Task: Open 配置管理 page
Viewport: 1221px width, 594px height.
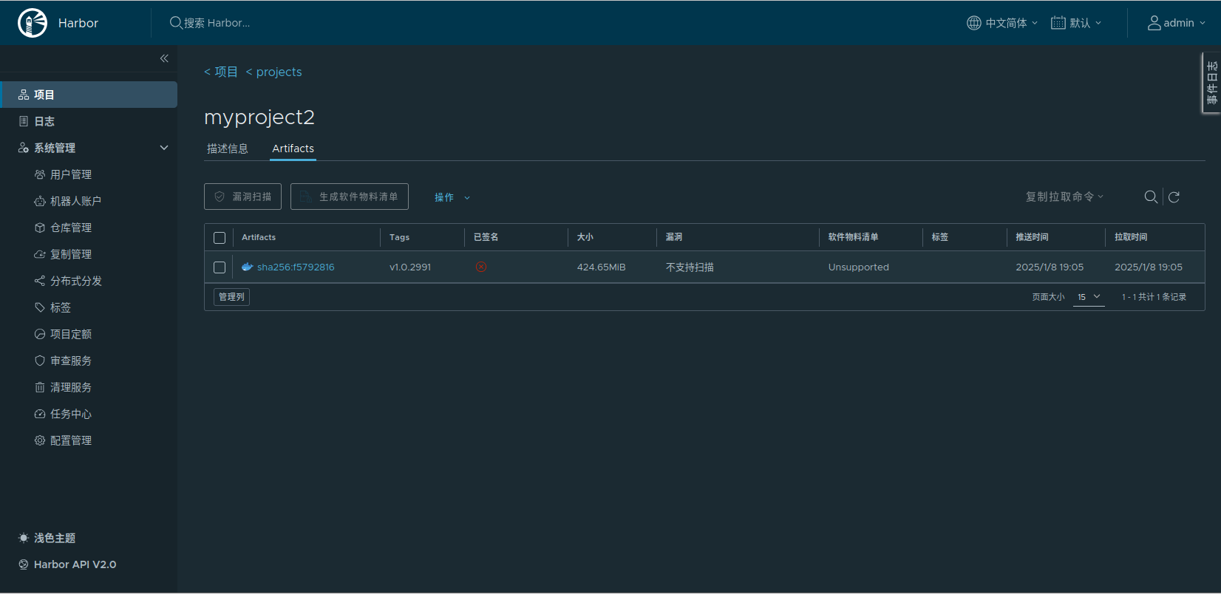Action: [x=71, y=440]
